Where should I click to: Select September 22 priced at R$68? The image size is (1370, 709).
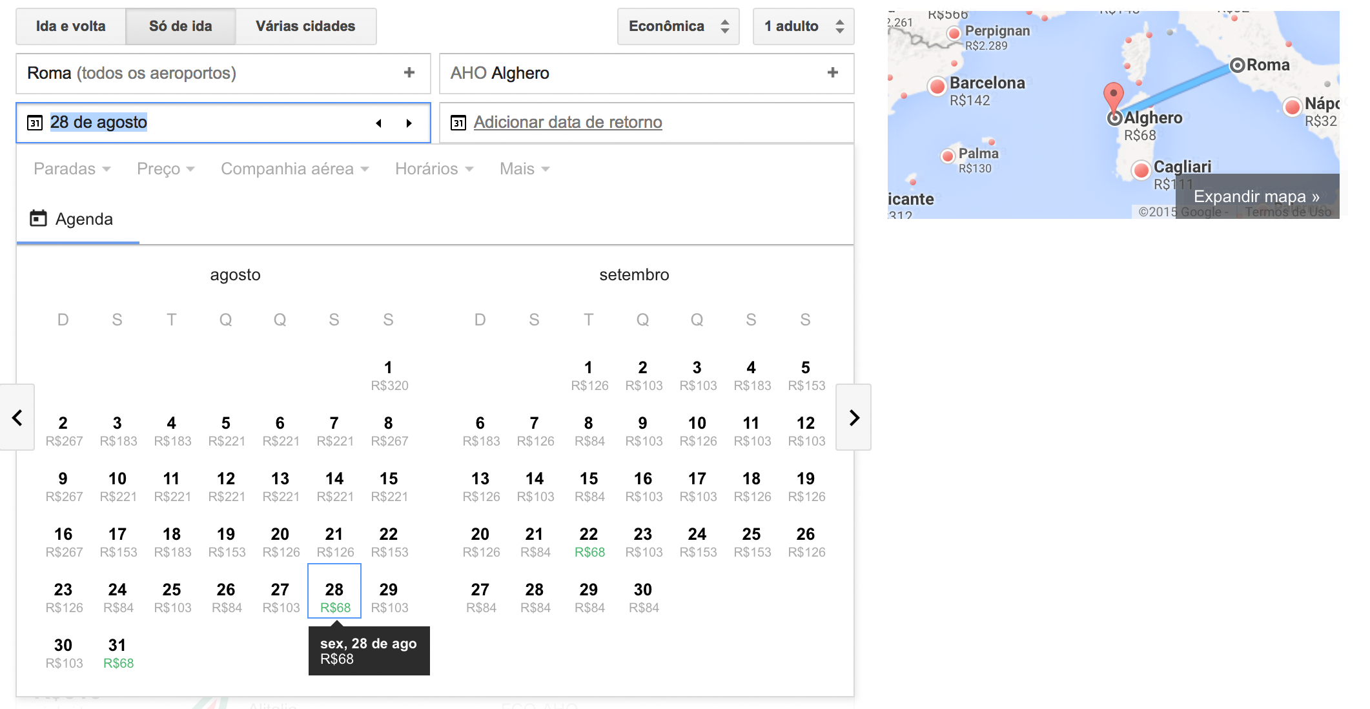[x=589, y=542]
